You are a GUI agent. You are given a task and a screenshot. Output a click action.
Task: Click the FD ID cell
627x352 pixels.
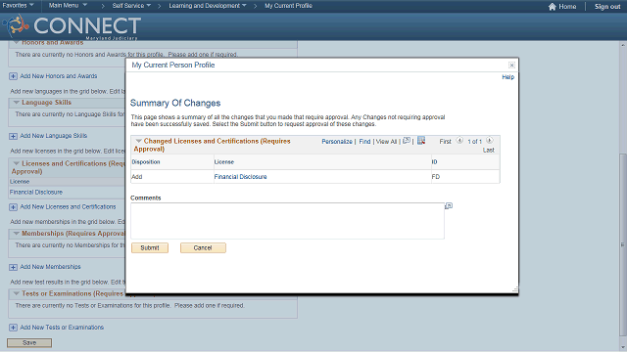click(x=465, y=177)
